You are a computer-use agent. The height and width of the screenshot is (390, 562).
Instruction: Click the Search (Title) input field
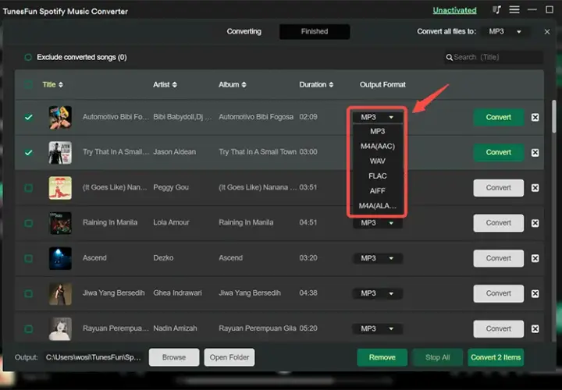[x=493, y=57]
